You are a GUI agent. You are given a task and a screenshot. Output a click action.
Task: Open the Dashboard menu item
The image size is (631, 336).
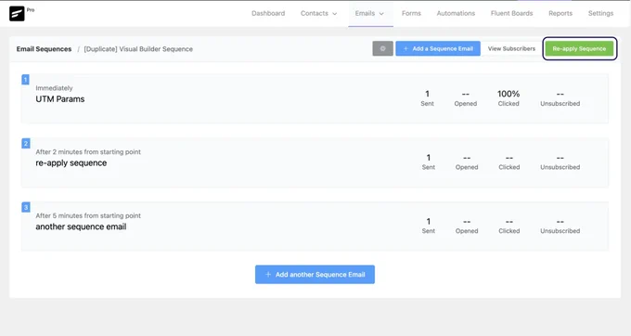tap(268, 13)
